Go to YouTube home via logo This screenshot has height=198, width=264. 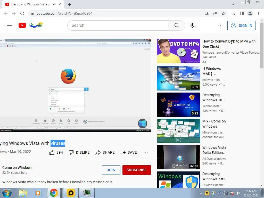(22, 26)
